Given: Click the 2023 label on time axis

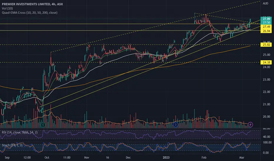Looking at the screenshot, I should (166, 157).
